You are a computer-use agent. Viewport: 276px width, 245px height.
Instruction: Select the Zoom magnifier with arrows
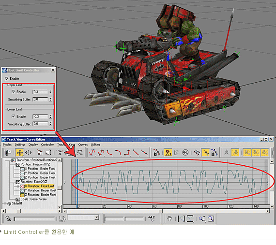point(202,218)
